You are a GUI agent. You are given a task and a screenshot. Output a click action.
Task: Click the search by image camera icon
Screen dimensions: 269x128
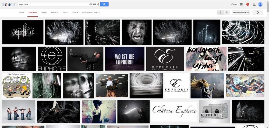click(x=91, y=4)
